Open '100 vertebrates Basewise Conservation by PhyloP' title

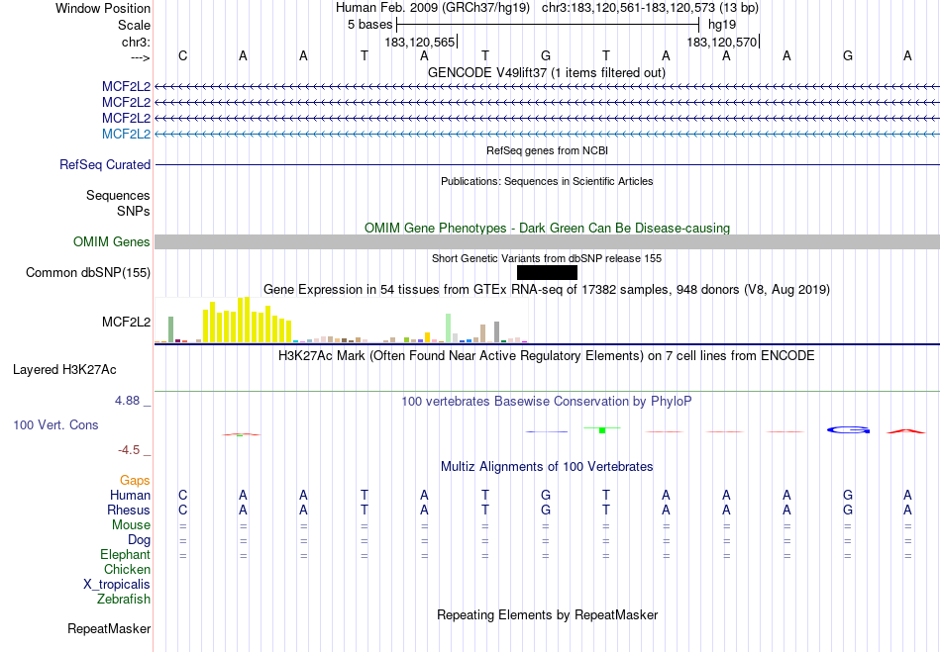(x=547, y=401)
